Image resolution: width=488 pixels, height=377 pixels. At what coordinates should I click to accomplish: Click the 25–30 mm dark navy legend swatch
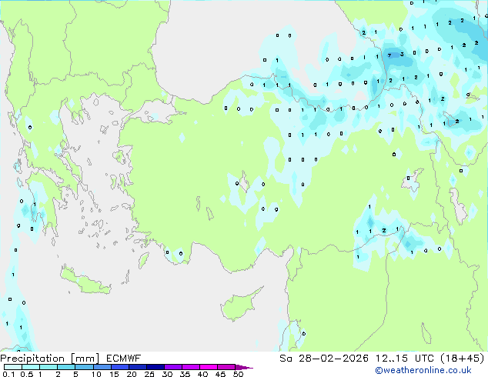click(155, 367)
